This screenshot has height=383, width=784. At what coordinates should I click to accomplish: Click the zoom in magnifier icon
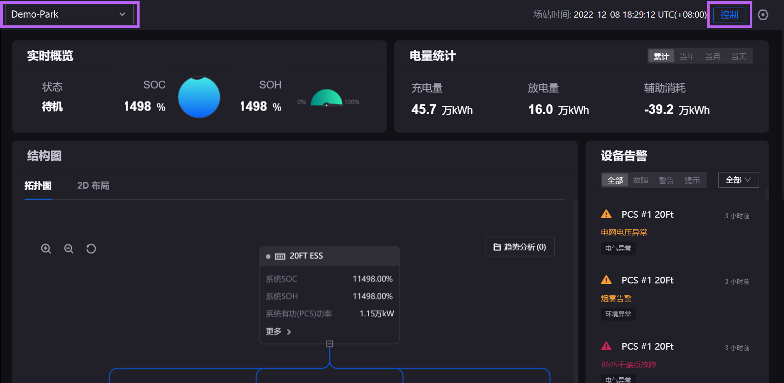[x=46, y=249]
